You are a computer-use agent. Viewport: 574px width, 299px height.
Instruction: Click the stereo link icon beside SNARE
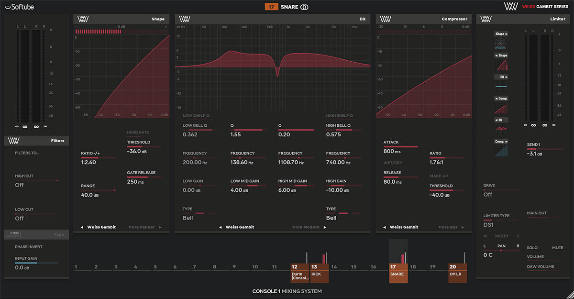(304, 7)
